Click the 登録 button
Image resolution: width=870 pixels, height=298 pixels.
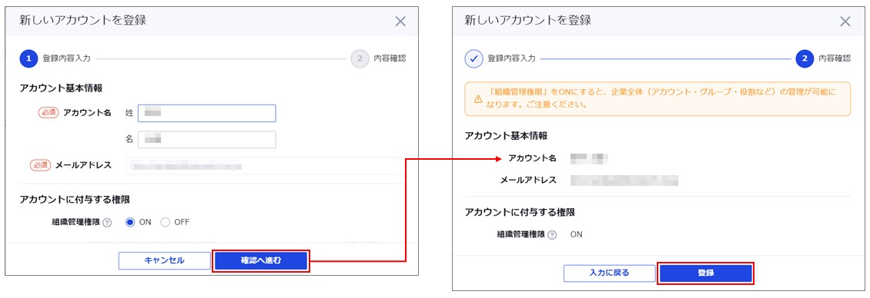coord(705,273)
